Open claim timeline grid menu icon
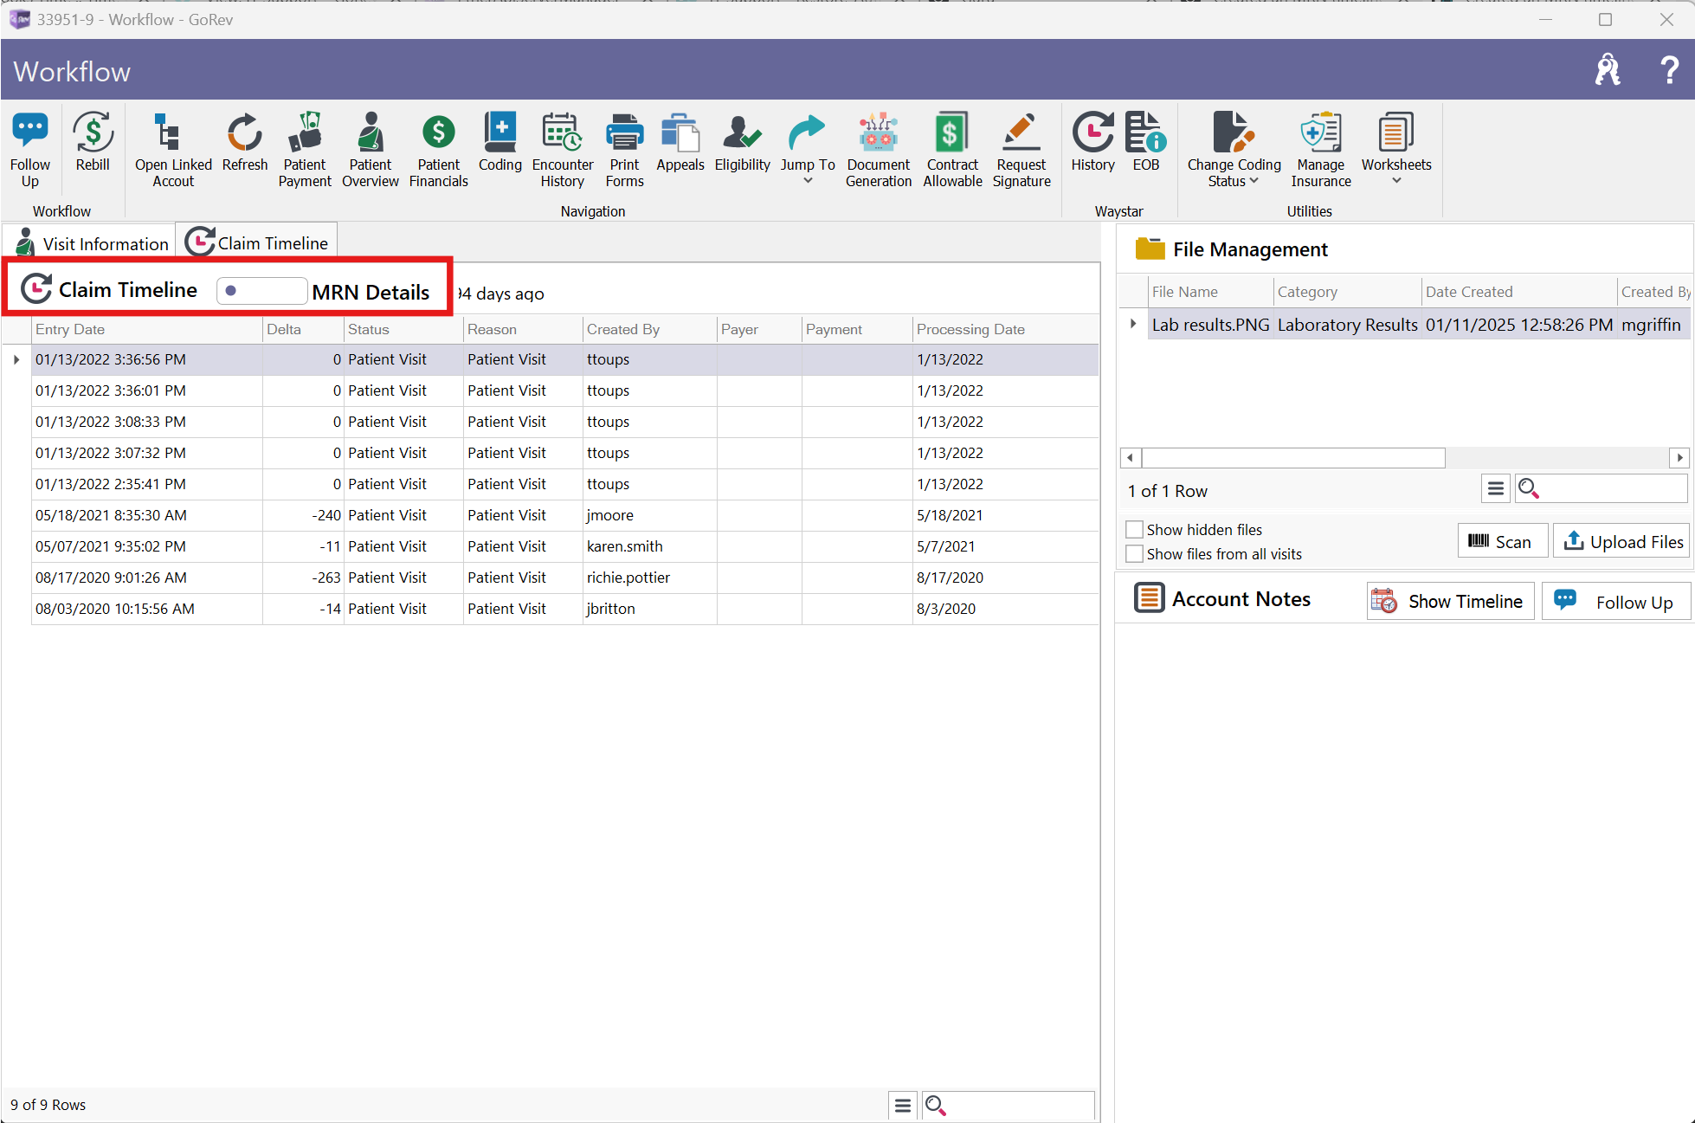Screen dimensions: 1695x1123 [x=903, y=1105]
